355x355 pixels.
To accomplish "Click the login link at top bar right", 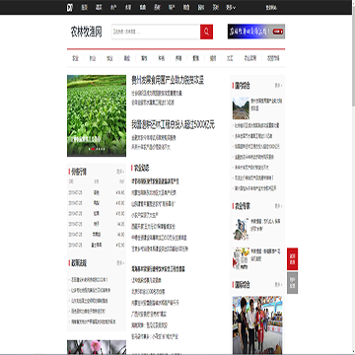I will [271, 8].
